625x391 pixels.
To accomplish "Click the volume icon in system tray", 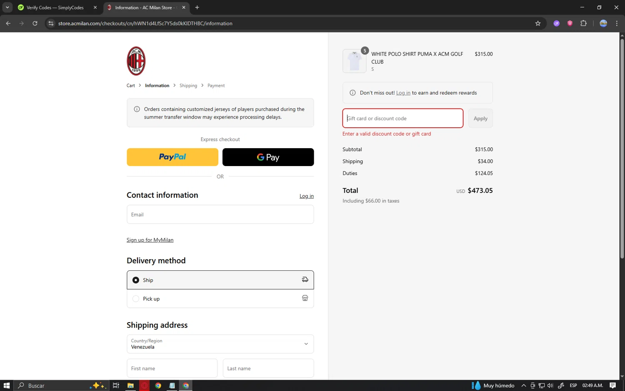I will pyautogui.click(x=550, y=385).
